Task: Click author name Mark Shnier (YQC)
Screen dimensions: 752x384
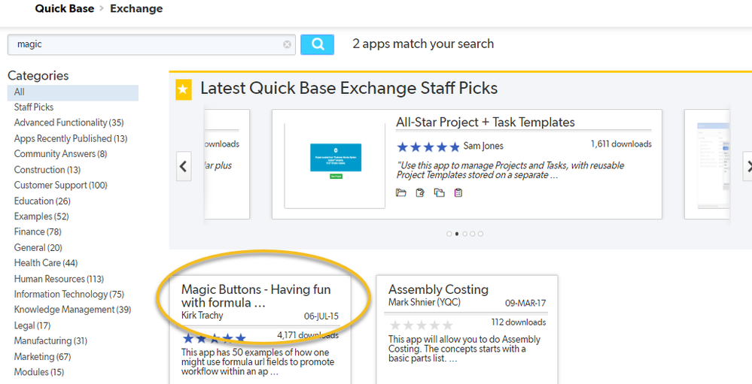Action: tap(425, 302)
